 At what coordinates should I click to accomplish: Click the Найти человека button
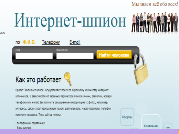click(x=114, y=55)
